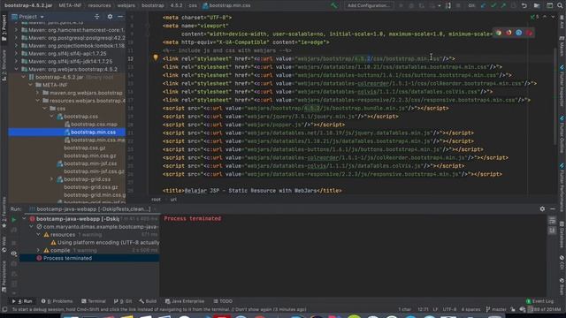This screenshot has height=318, width=566.
Task: Expand the bootstrap-grid.css node
Action: coord(52,178)
